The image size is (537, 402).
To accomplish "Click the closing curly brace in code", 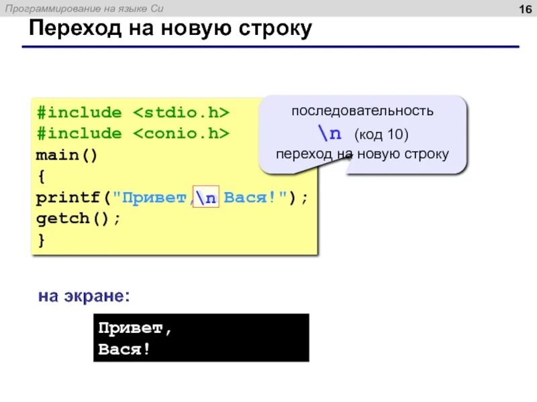I will coord(42,240).
